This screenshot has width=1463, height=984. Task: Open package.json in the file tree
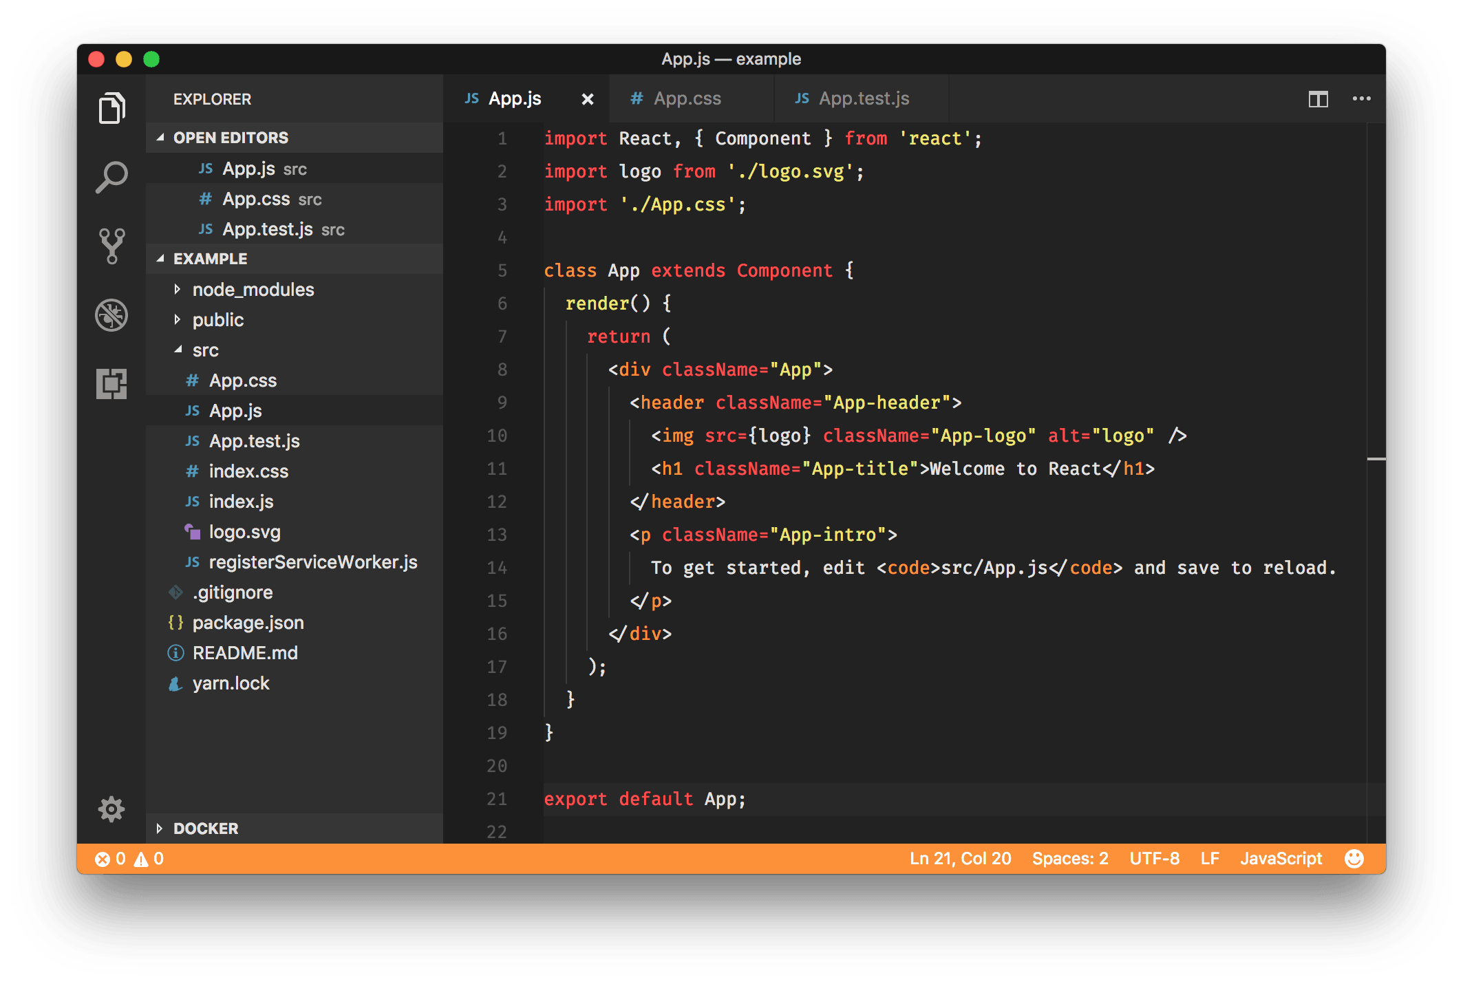point(248,623)
